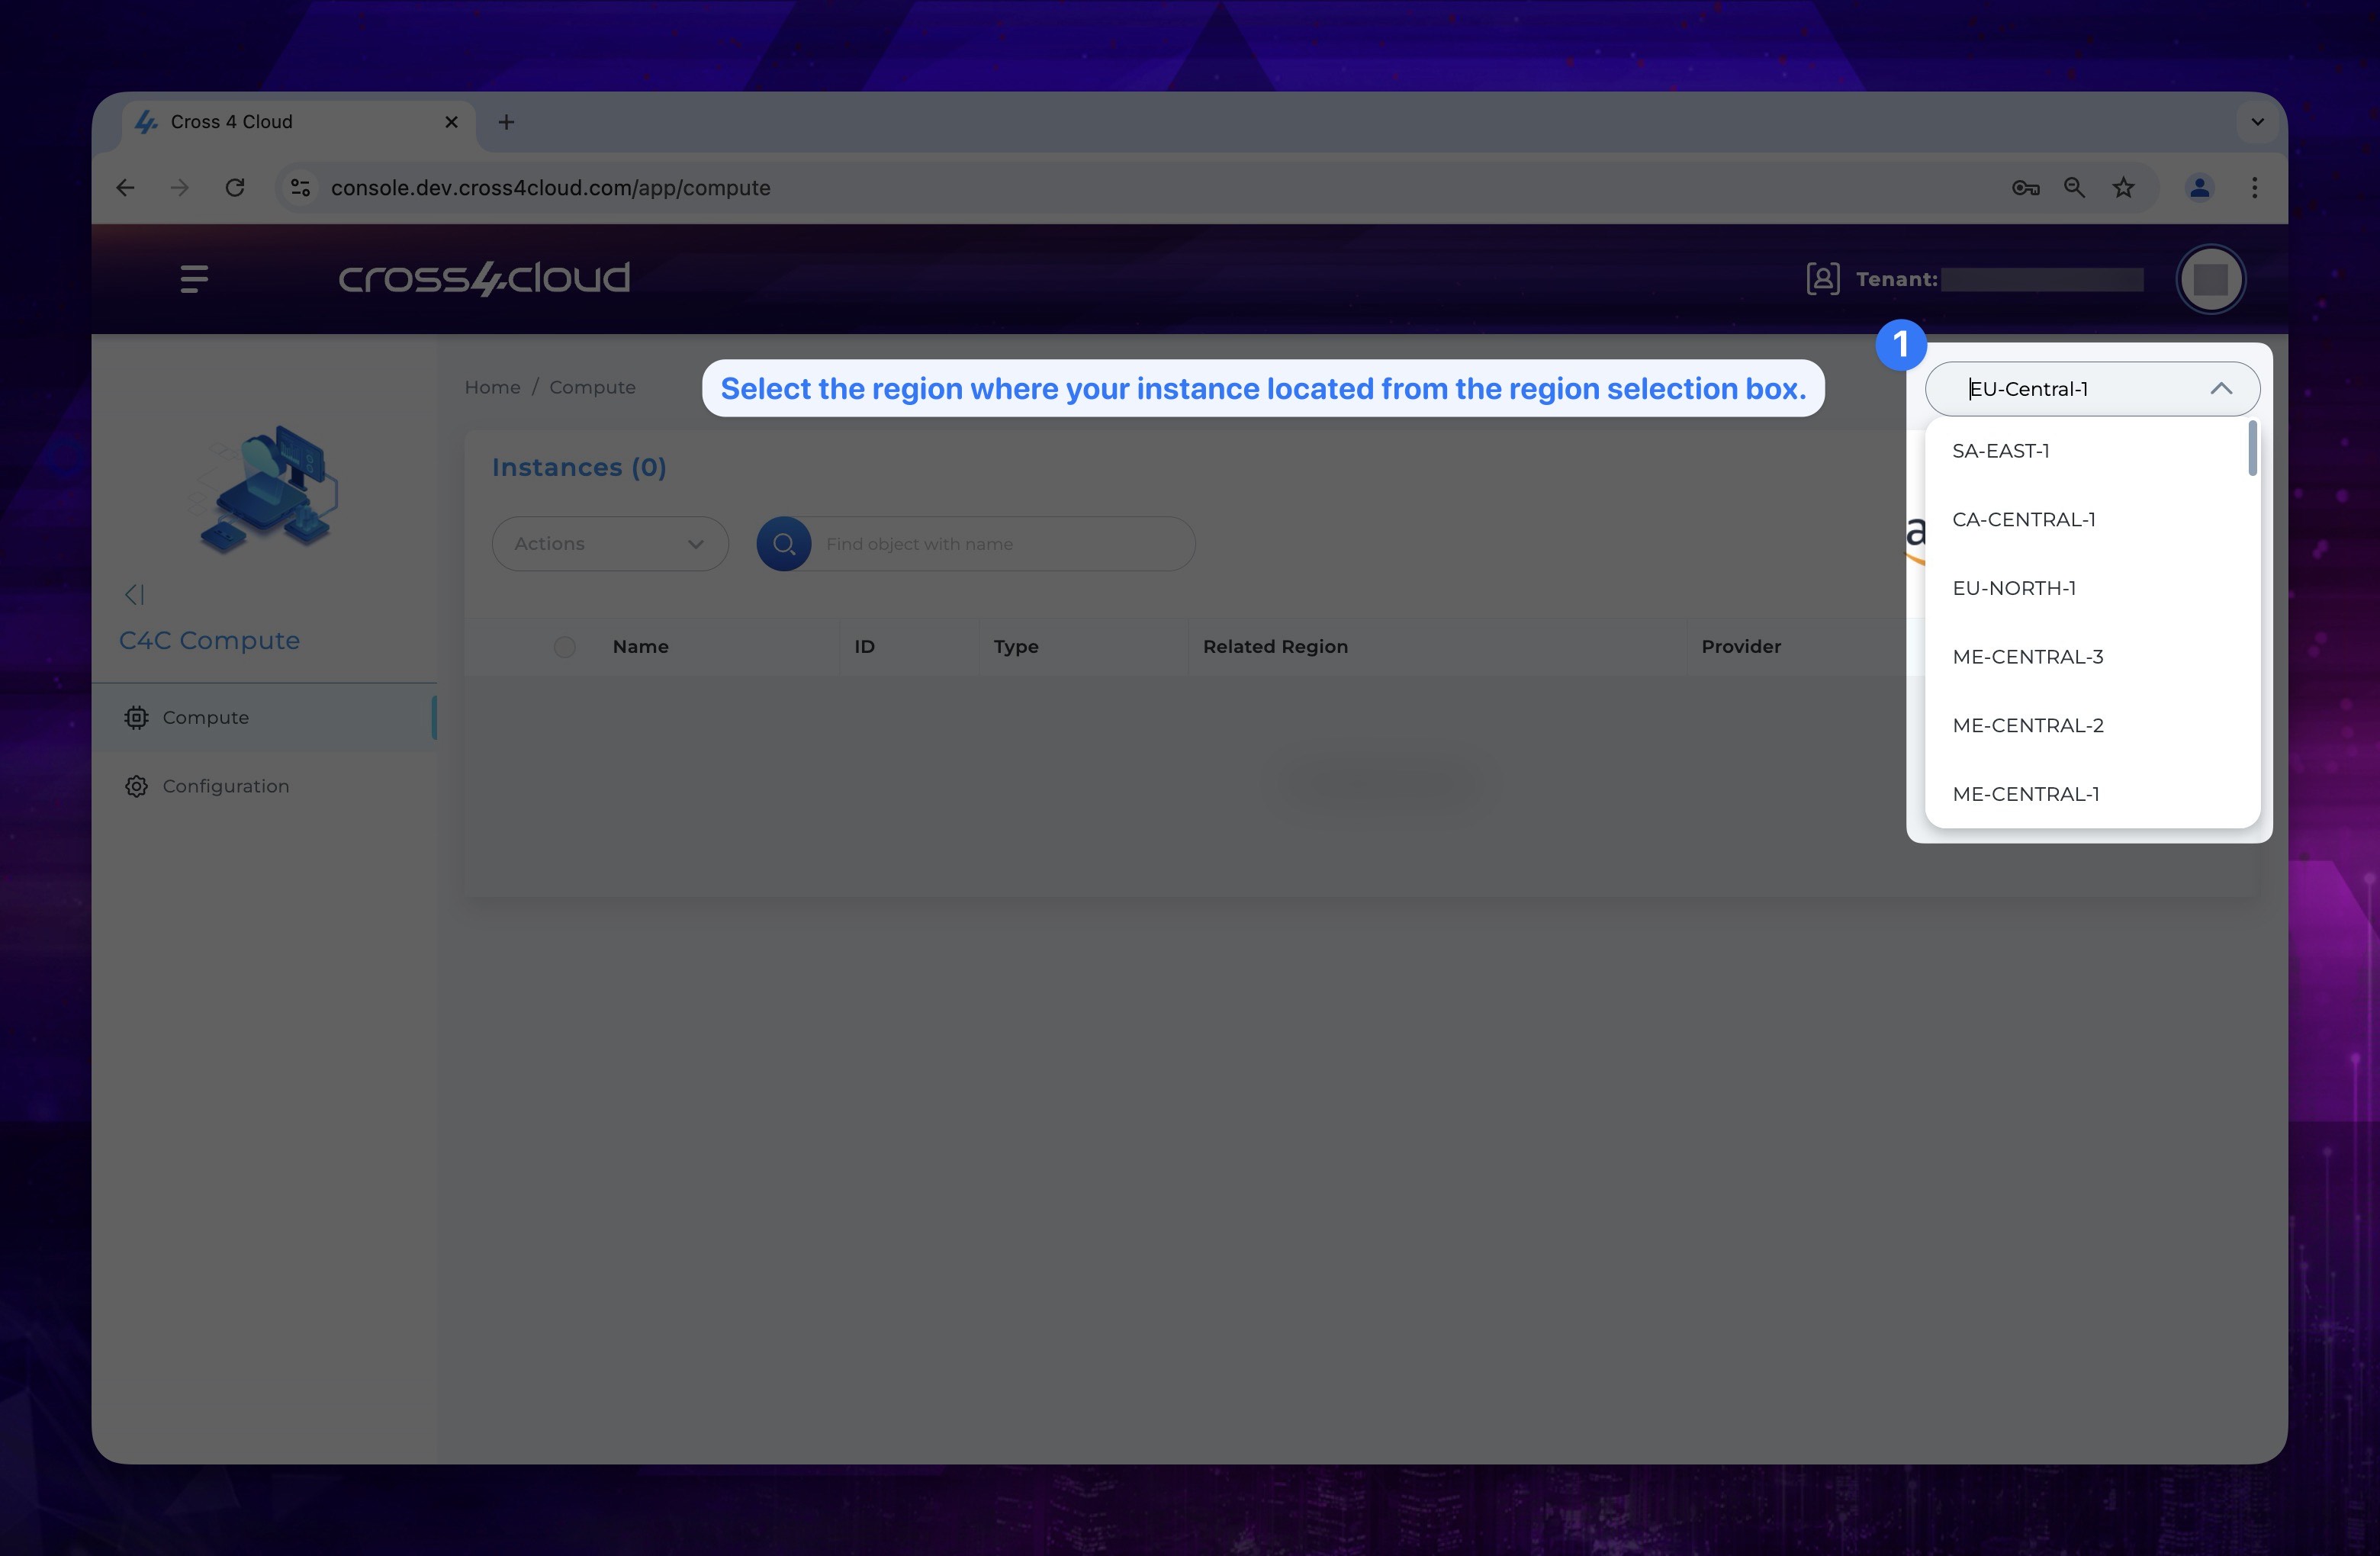The image size is (2380, 1556).
Task: Collapse the C4C Compute sidebar arrow
Action: [135, 595]
